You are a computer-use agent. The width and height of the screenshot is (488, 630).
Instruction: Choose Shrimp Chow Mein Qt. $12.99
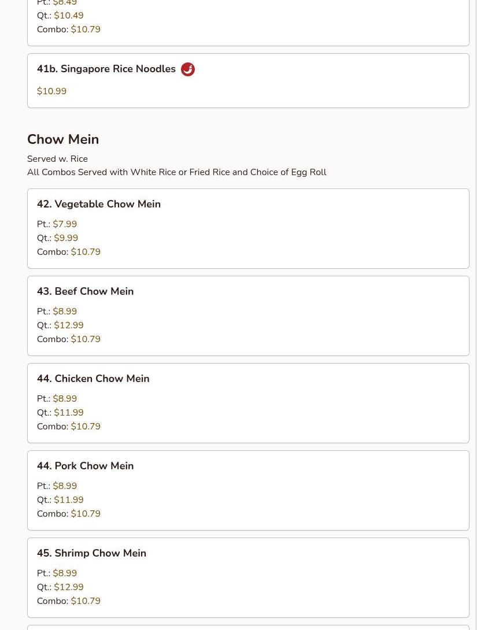pos(60,587)
